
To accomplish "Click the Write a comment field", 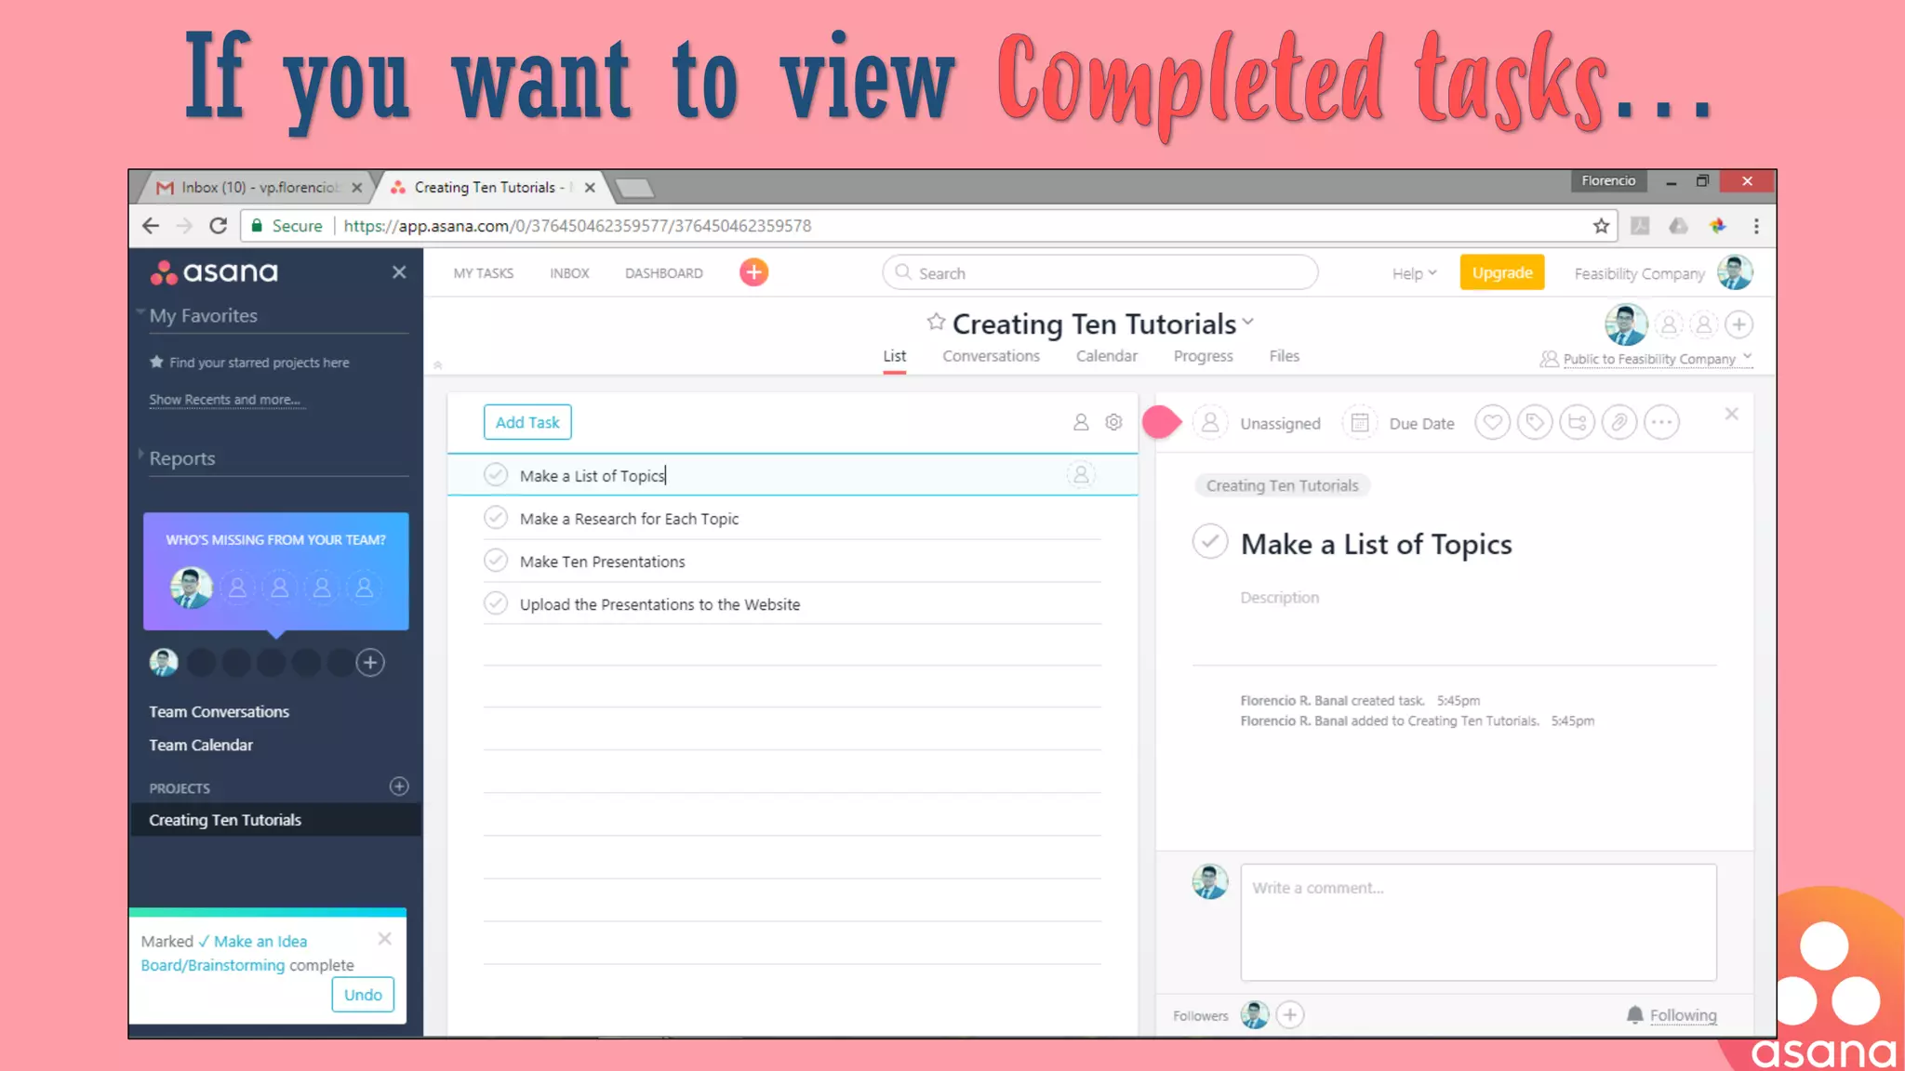I will tap(1477, 920).
